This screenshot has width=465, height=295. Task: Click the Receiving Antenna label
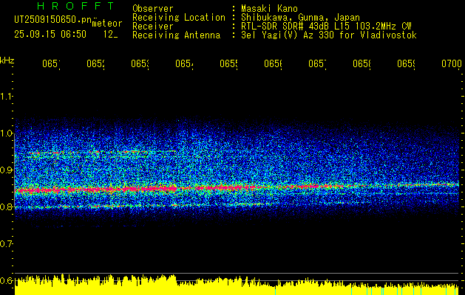pos(176,35)
